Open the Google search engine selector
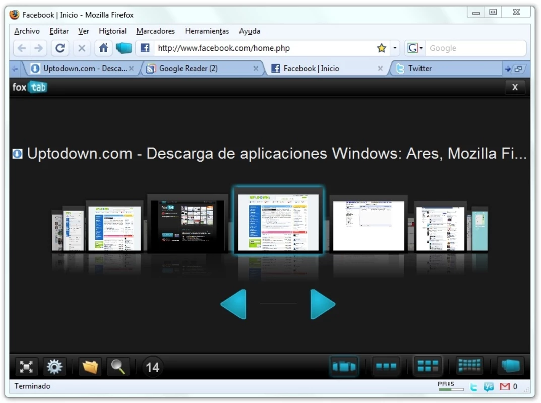This screenshot has height=403, width=541. click(415, 48)
